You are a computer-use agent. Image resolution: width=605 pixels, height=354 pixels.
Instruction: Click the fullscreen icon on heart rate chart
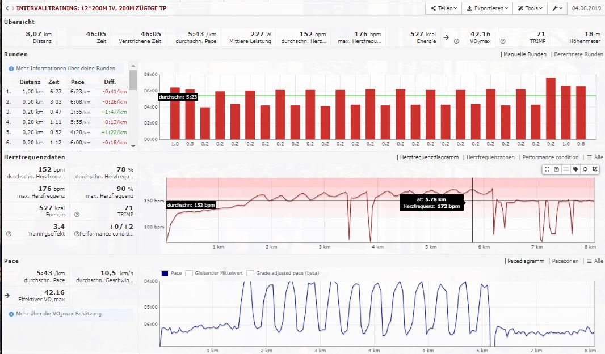[547, 169]
